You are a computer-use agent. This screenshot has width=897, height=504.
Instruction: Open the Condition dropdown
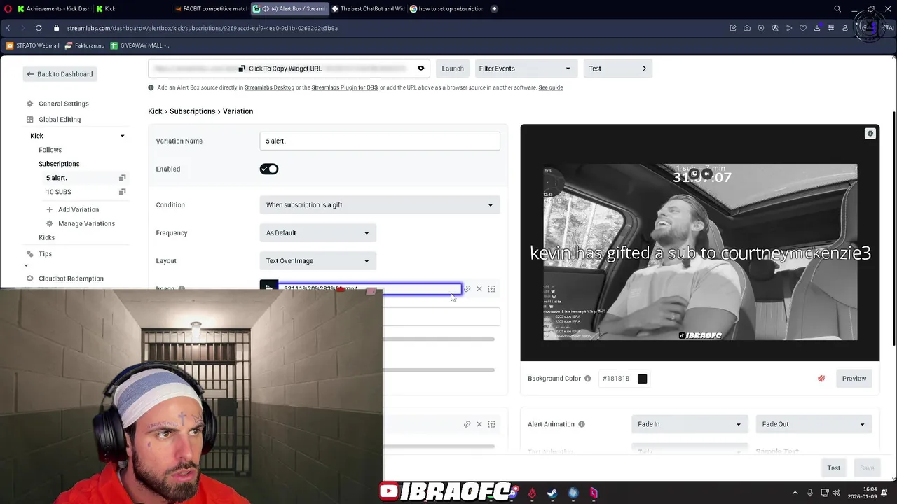(x=380, y=205)
